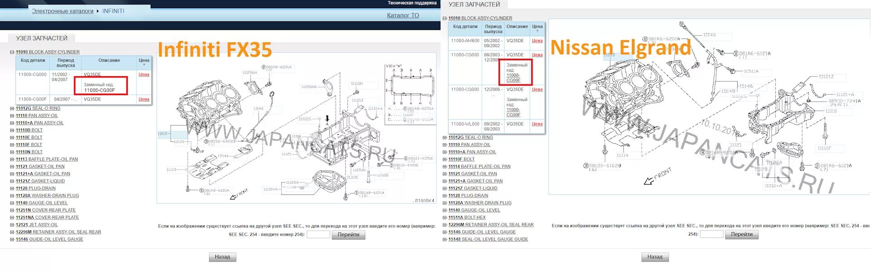Image resolution: width=871 pixels, height=272 pixels.
Task: Expand the 11110E BOLT node
Action: tap(12, 137)
